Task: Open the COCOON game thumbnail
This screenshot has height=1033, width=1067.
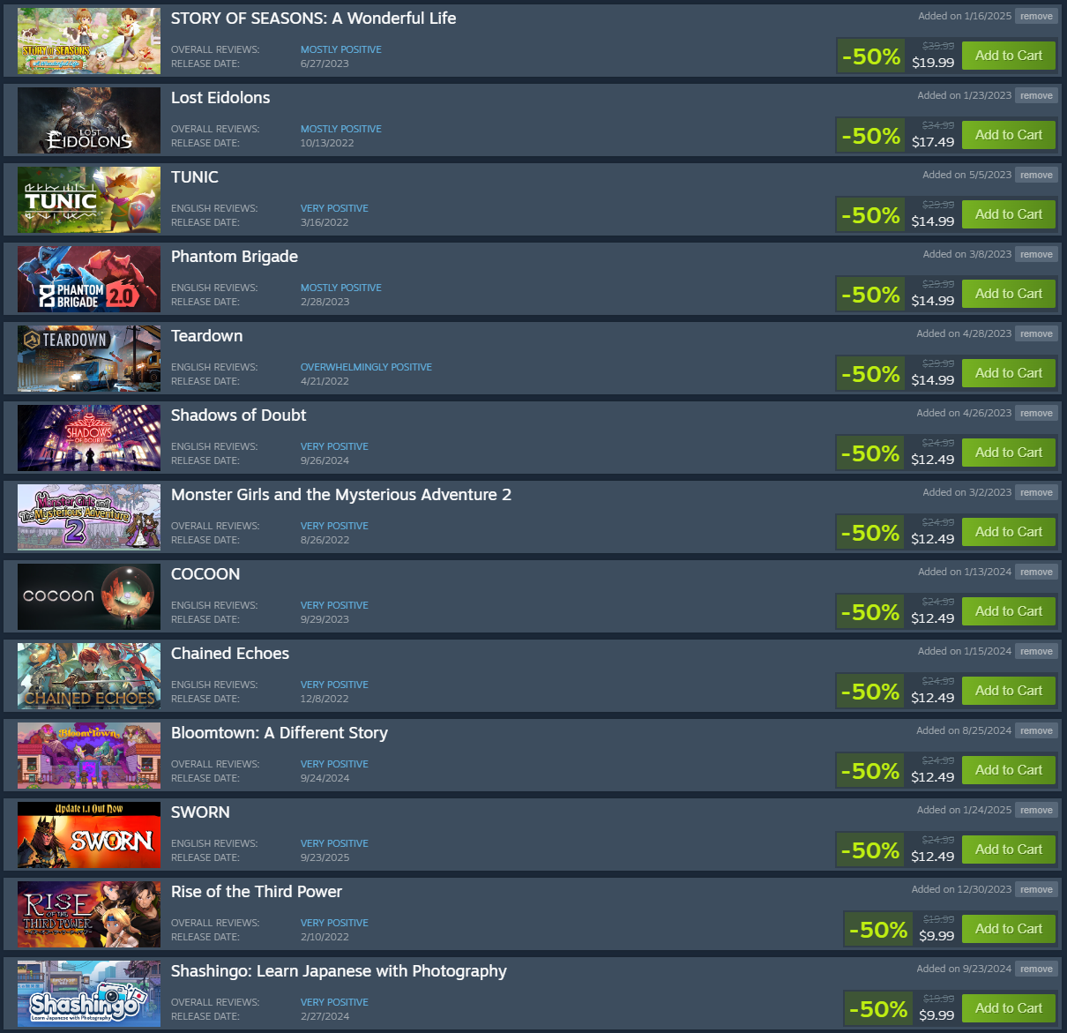Action: pos(89,597)
